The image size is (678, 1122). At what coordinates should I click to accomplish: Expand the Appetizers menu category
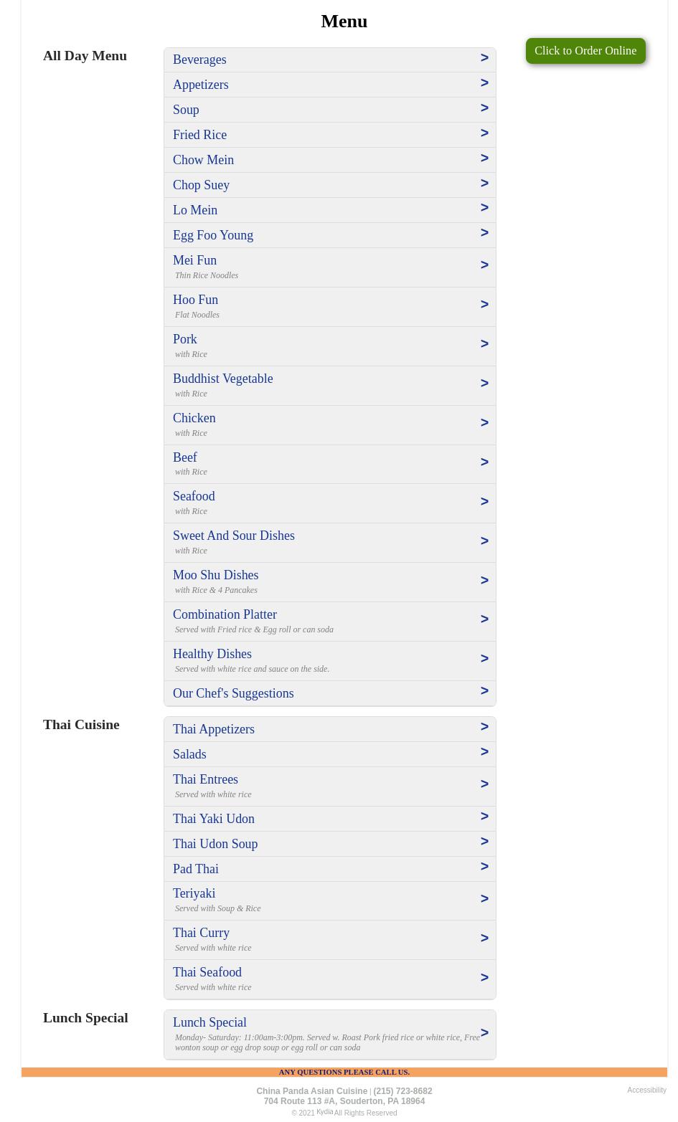(x=201, y=85)
